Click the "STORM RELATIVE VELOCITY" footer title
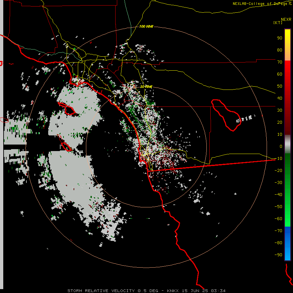The image size is (293, 293). point(101,291)
